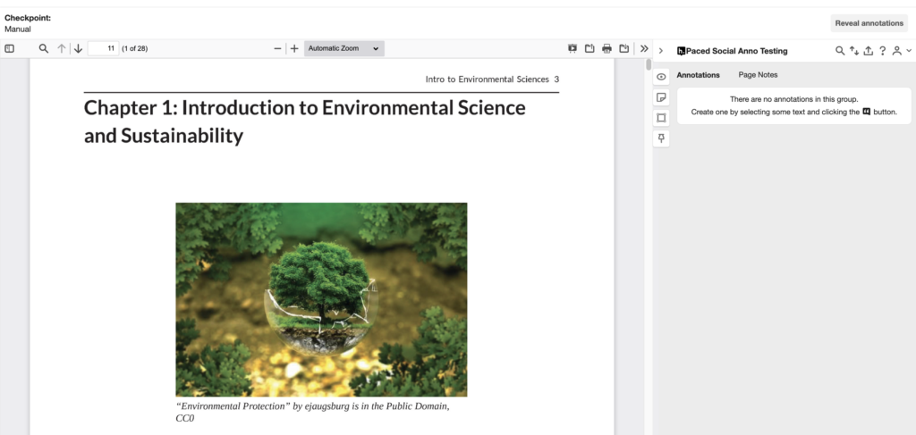916x435 pixels.
Task: Download the PDF file
Action: pyautogui.click(x=623, y=49)
